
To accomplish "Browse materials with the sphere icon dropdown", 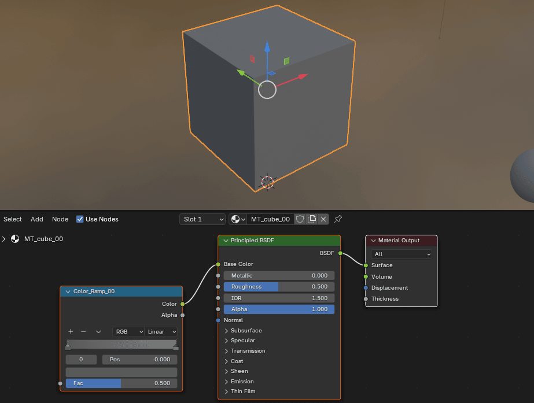I will tap(238, 219).
